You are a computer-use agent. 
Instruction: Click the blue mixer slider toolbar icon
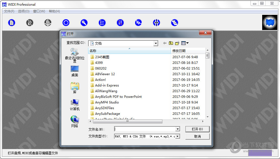coord(156,23)
